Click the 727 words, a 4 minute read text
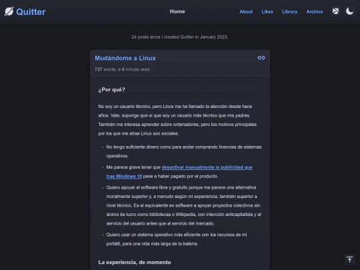The height and width of the screenshot is (270, 360). (123, 69)
